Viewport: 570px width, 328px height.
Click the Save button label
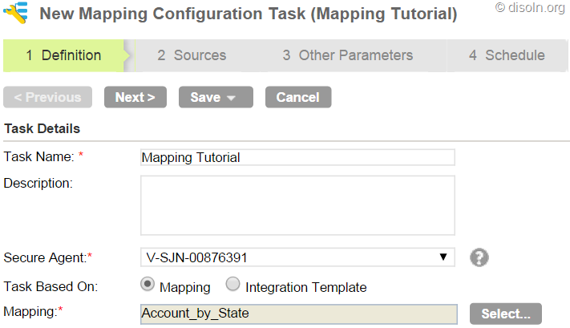205,97
